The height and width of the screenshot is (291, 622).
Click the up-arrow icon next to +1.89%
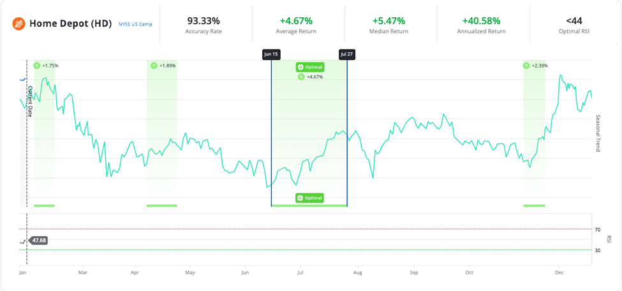154,66
